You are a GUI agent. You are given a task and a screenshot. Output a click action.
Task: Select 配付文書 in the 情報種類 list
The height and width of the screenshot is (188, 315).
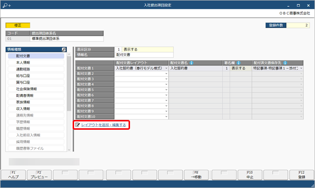tap(36, 56)
